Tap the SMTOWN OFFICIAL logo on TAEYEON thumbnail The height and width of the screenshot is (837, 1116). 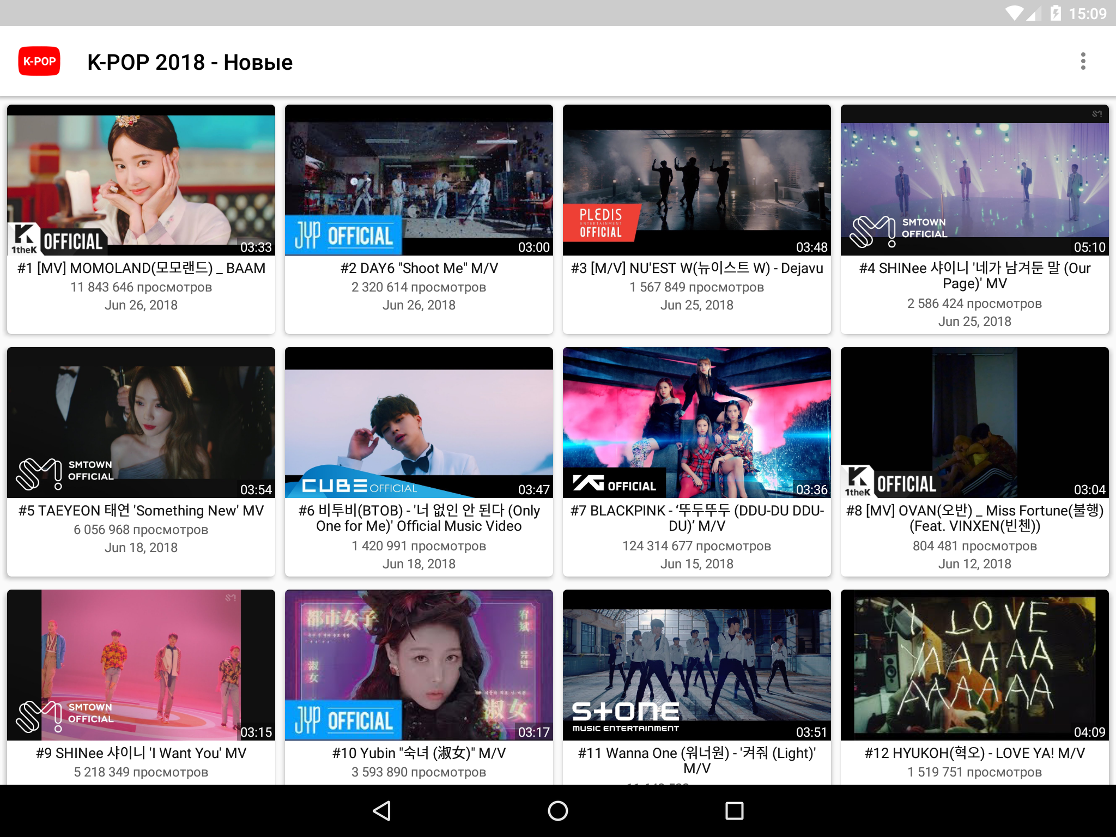[x=65, y=473]
